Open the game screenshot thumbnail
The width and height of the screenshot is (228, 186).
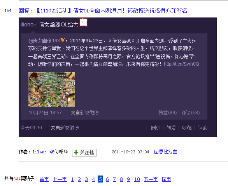pos(52,89)
